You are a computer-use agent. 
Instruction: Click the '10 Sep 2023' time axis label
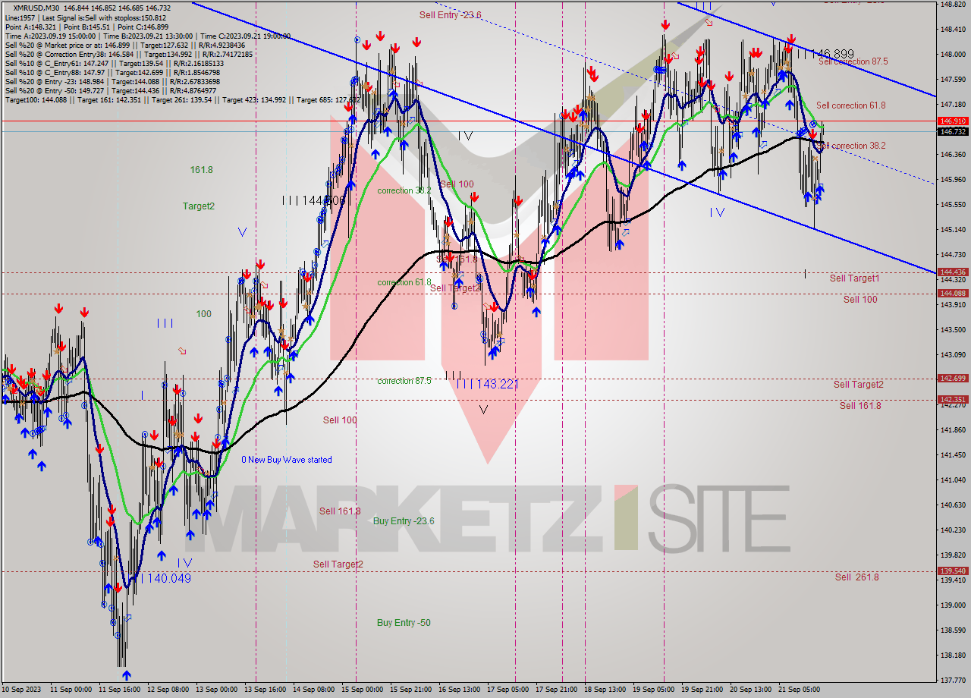click(x=23, y=690)
